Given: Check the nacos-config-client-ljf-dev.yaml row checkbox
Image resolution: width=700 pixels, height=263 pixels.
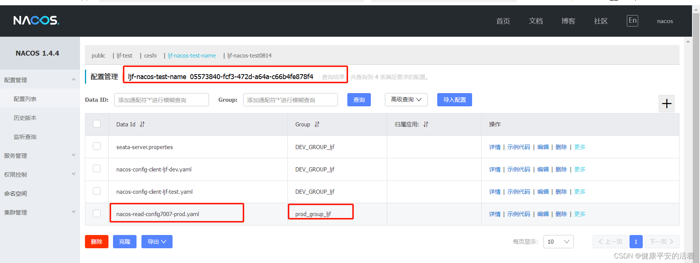Looking at the screenshot, I should tap(97, 168).
